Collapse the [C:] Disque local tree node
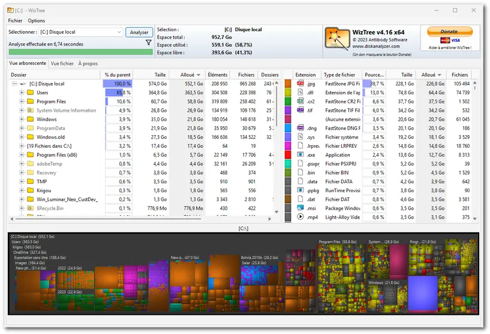Screen dimensions: 490x334 click(14, 83)
